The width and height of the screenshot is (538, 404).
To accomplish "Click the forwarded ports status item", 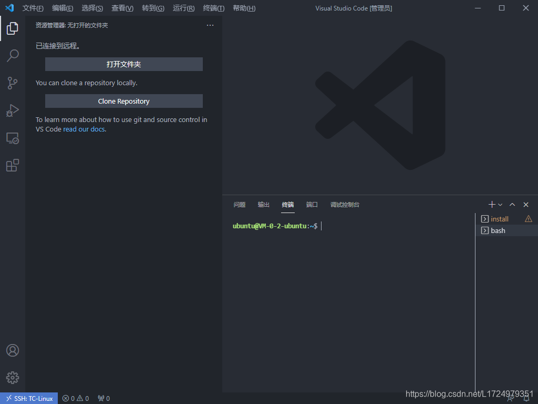I will [x=104, y=398].
